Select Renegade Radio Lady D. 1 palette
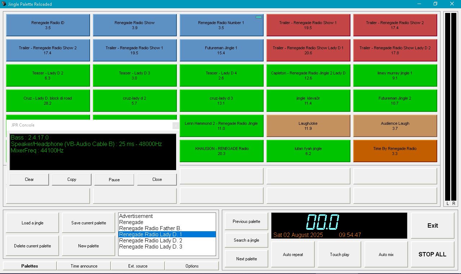This screenshot has height=274, width=461. tap(167, 234)
